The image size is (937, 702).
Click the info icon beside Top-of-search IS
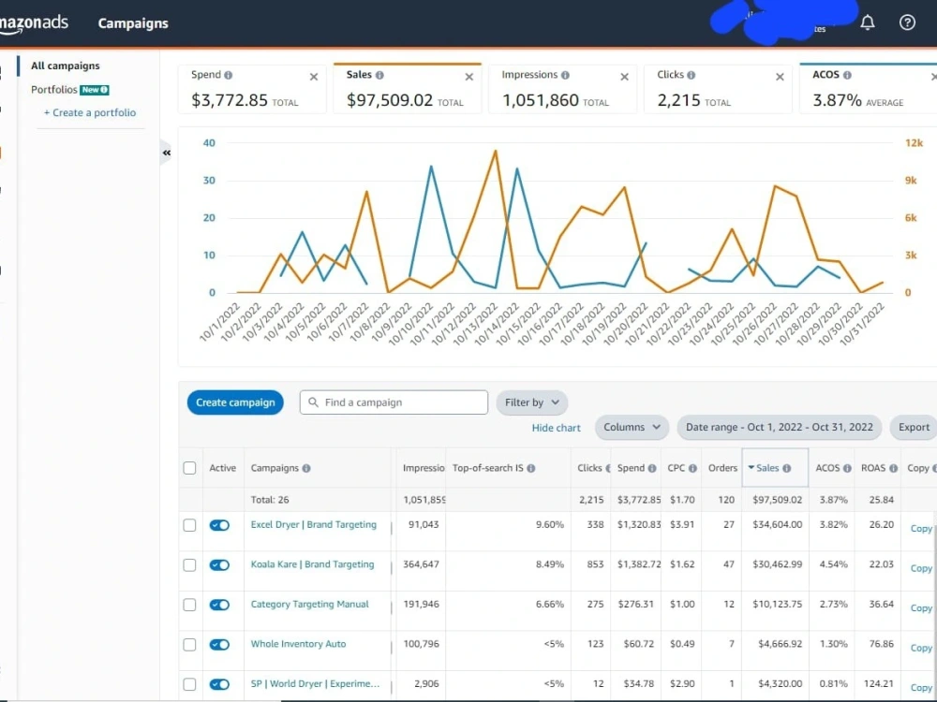(x=530, y=469)
